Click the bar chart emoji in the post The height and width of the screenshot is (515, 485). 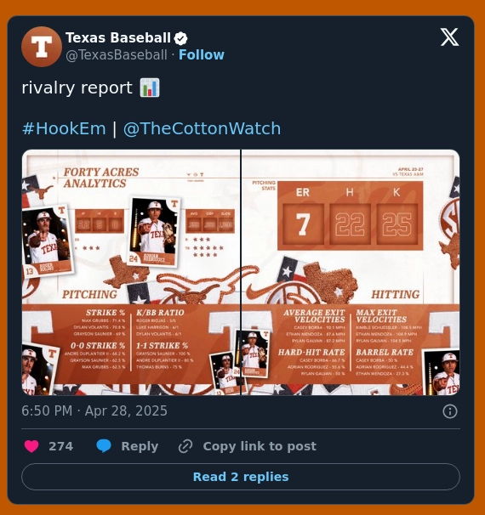(150, 88)
